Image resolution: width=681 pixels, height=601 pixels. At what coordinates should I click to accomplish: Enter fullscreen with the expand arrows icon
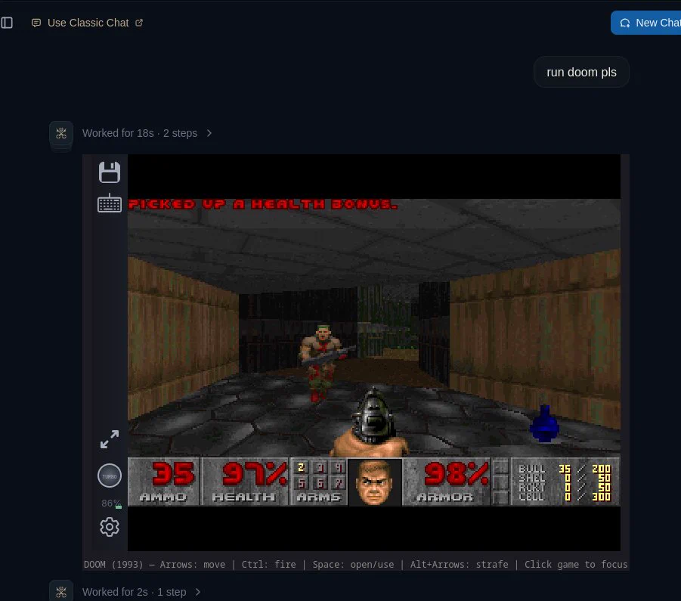pyautogui.click(x=110, y=439)
